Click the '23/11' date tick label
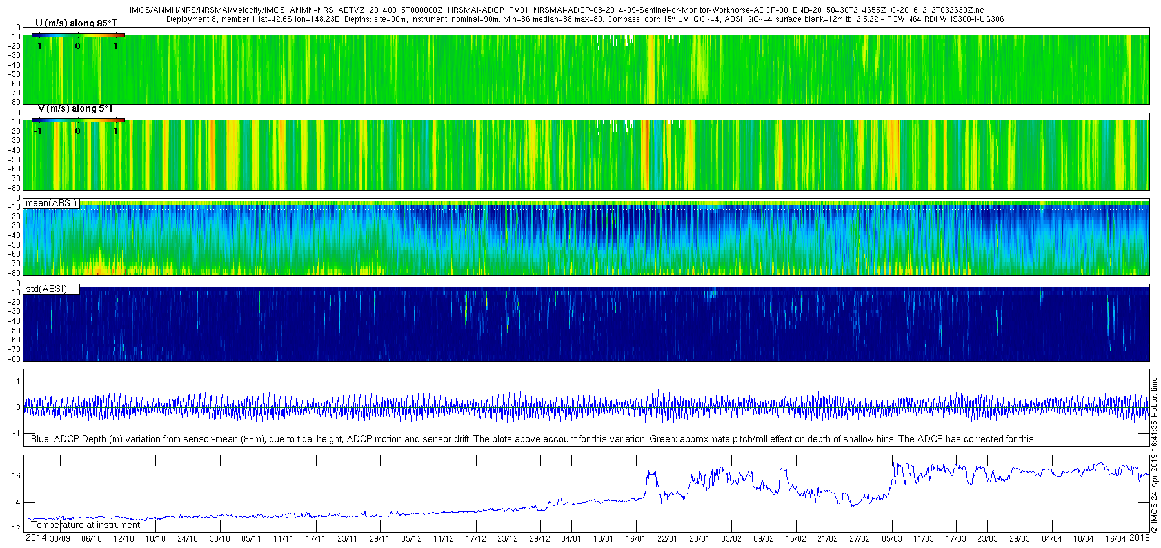1161x548 pixels. pyautogui.click(x=348, y=539)
